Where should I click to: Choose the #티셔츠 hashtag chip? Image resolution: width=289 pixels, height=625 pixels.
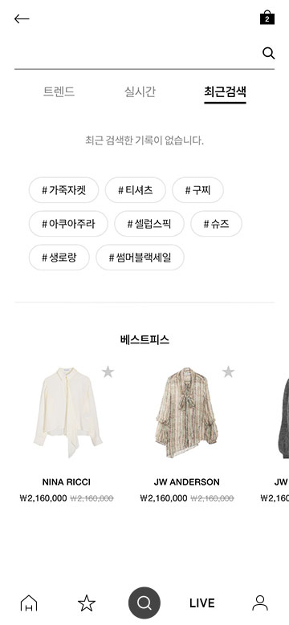click(x=136, y=190)
